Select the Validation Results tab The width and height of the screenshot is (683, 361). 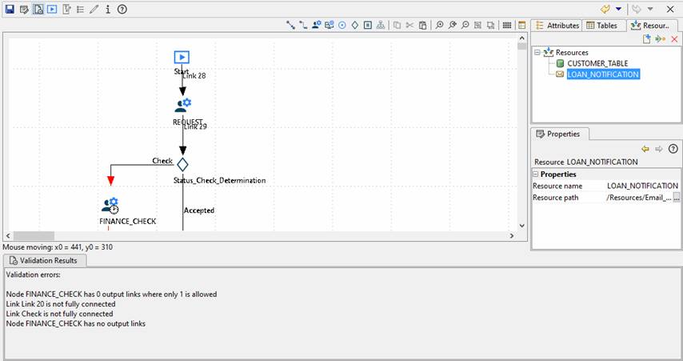click(x=45, y=260)
